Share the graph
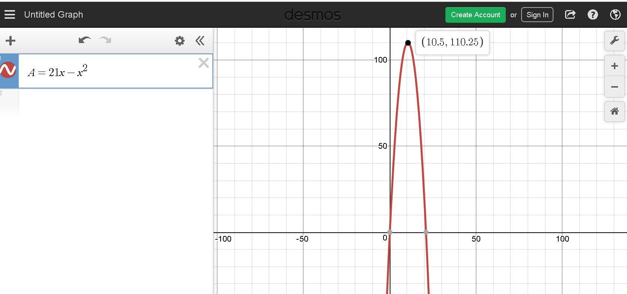The height and width of the screenshot is (294, 627). coord(570,15)
